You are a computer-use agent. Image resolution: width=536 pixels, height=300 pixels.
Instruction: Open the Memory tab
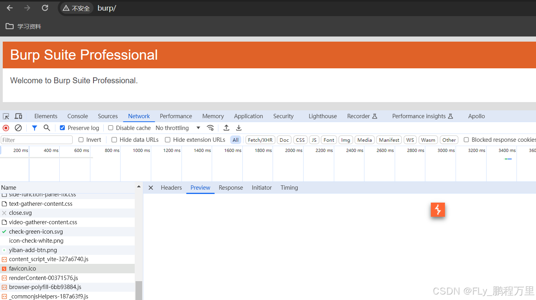(213, 116)
